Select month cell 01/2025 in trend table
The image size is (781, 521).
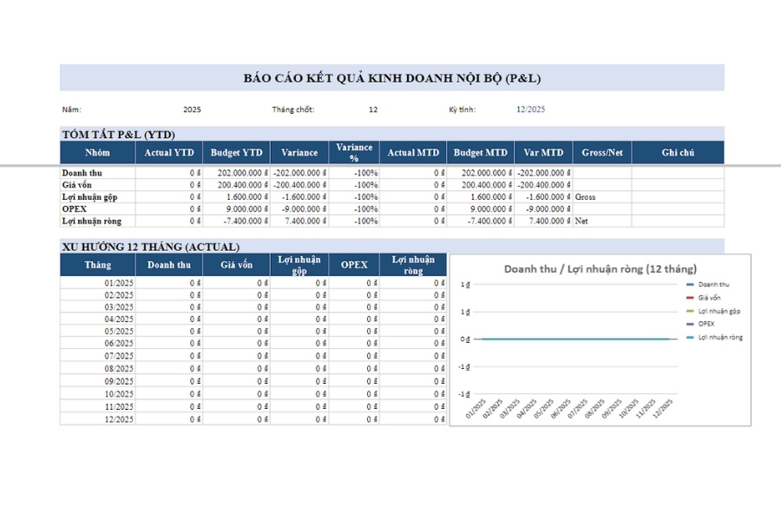(97, 283)
